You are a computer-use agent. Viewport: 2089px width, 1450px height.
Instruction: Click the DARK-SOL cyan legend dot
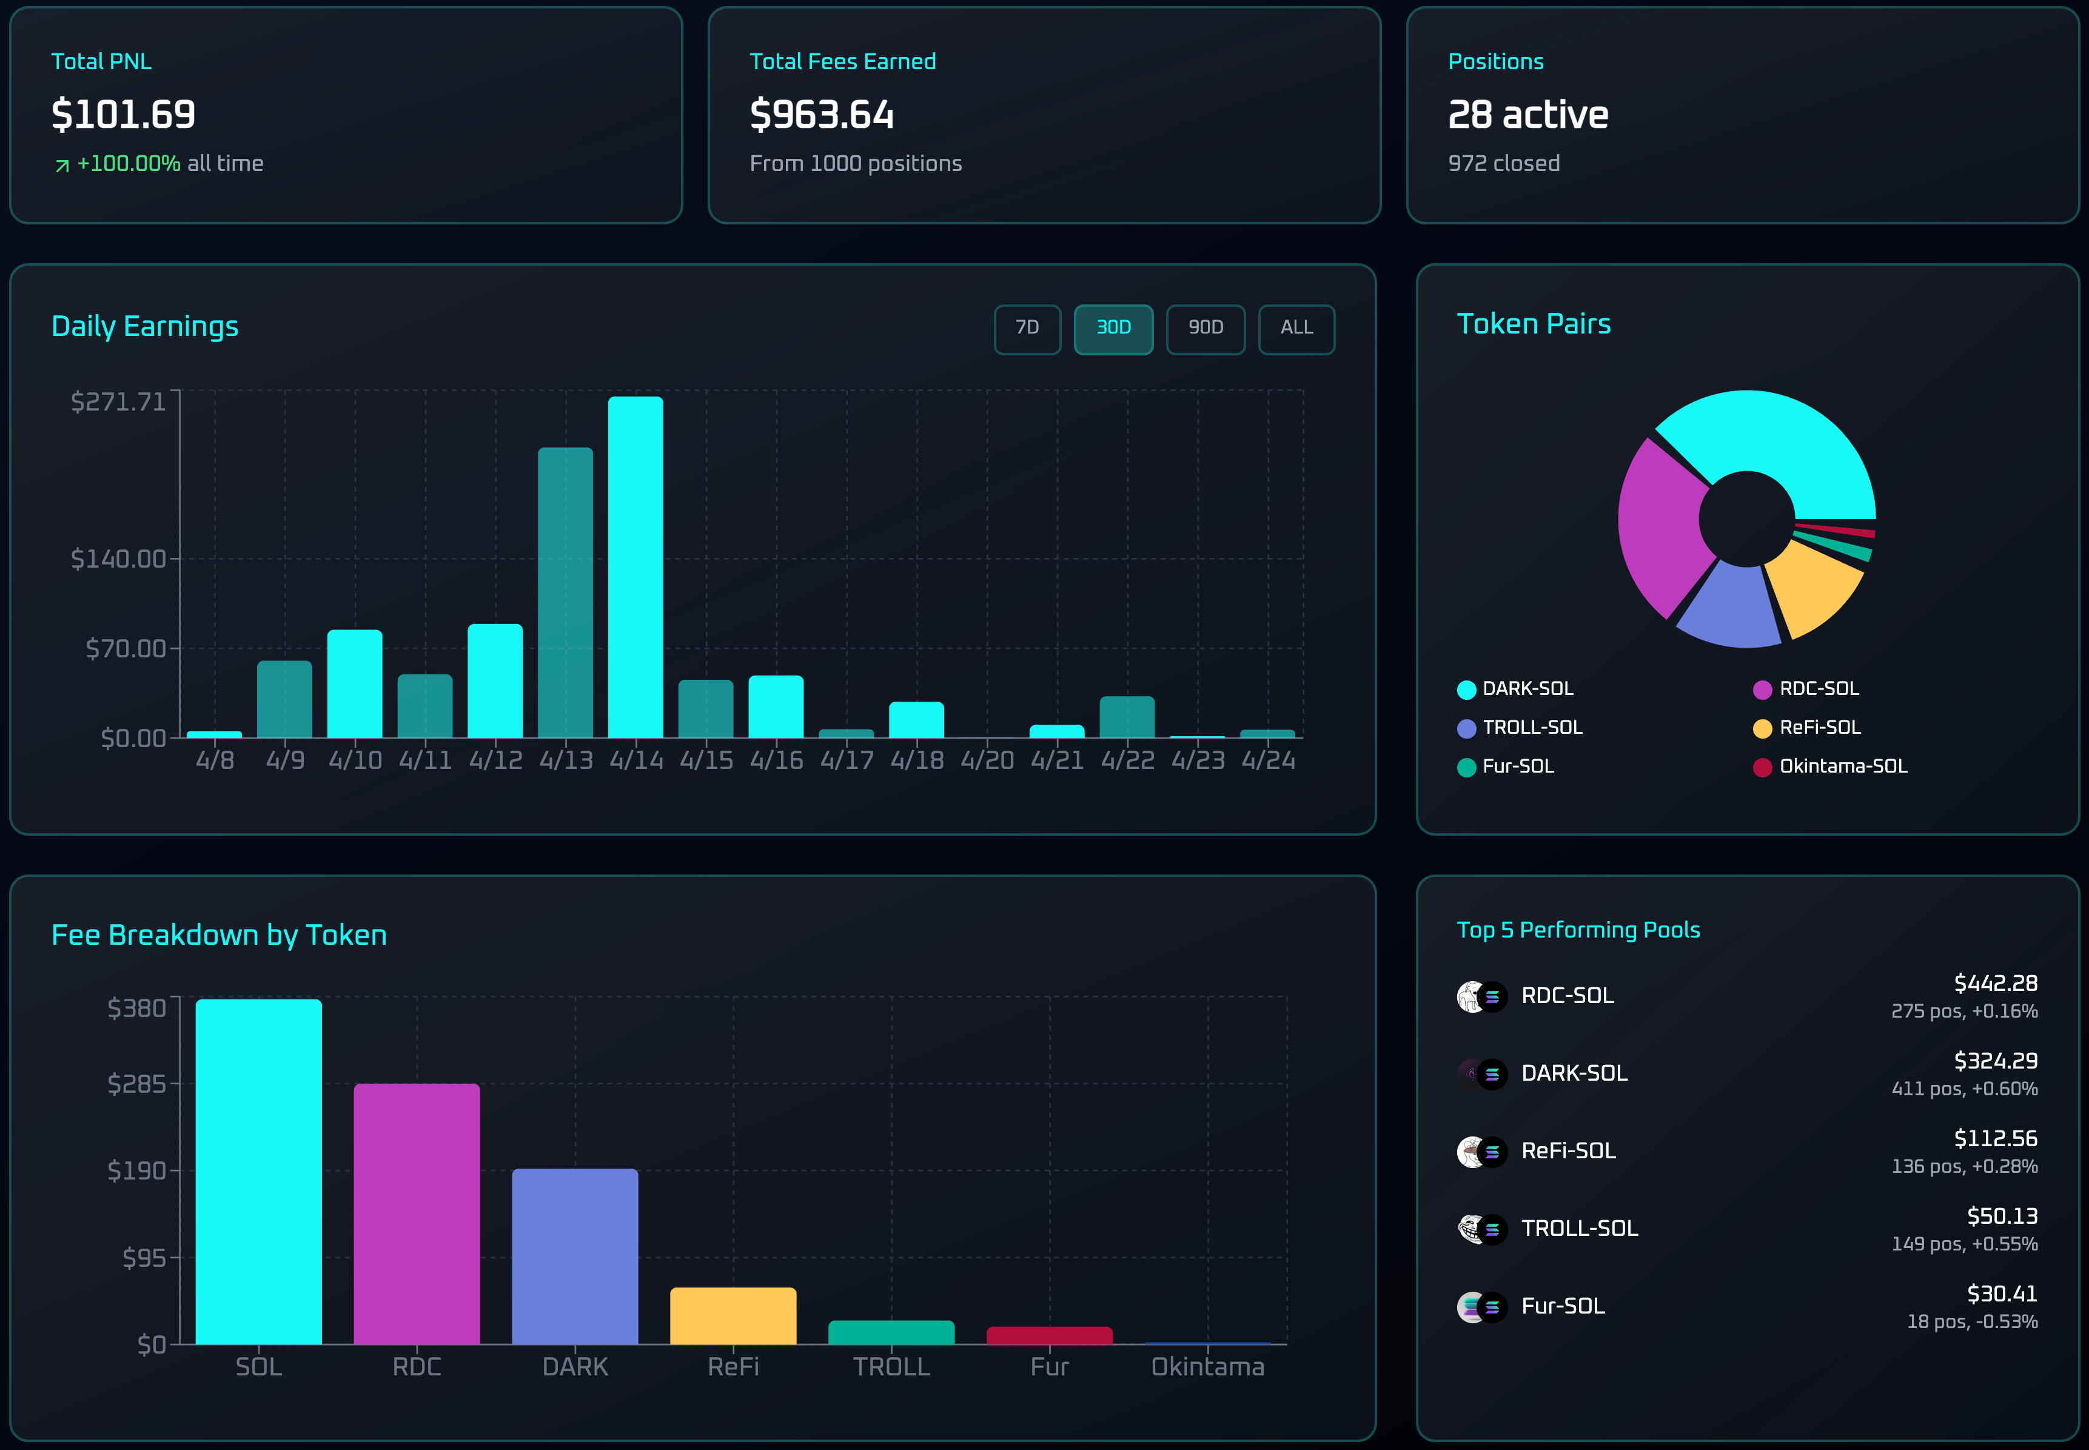[1466, 690]
